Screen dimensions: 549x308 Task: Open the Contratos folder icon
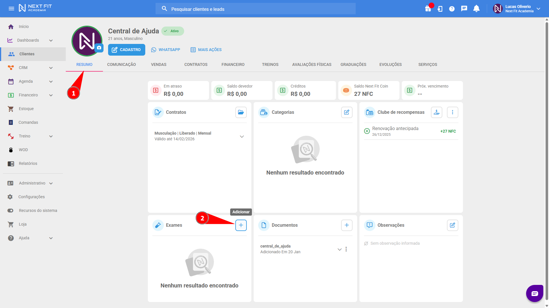241,112
